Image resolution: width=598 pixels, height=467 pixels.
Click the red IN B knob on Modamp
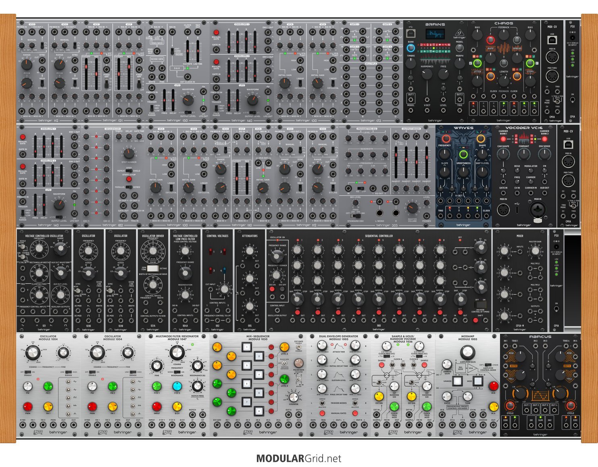click(494, 385)
